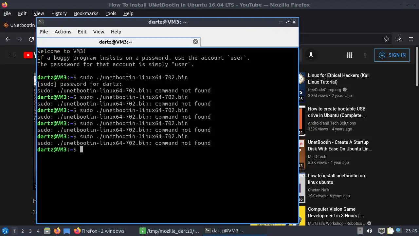
Task: Click show desktop panel icon
Action: 67,231
